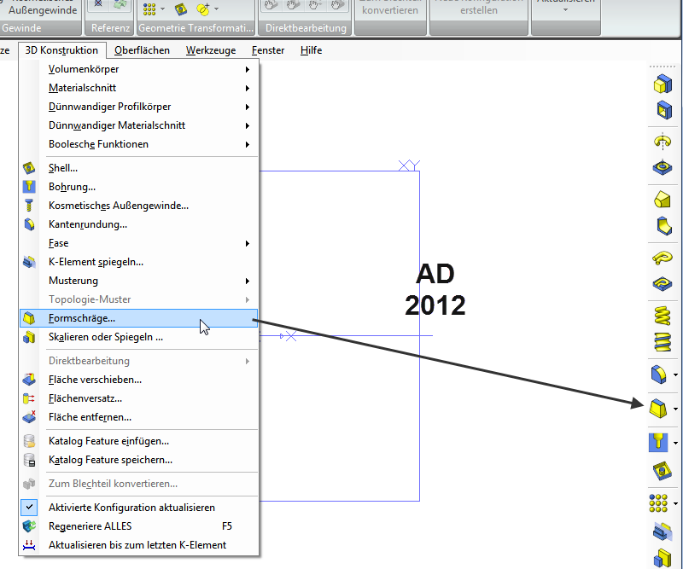Select the Mirror feature icon in right toolbar
683x569 pixels.
click(663, 531)
